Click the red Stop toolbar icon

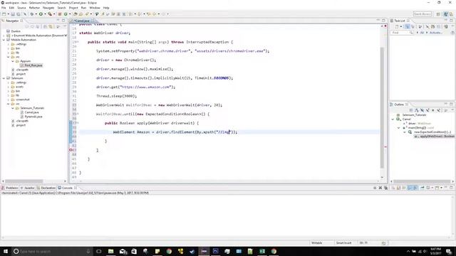[x=60, y=14]
